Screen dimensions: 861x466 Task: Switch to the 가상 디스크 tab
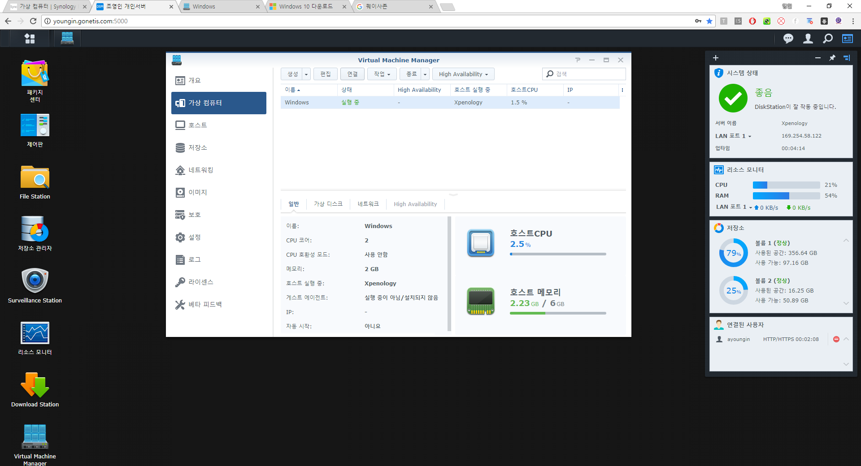(328, 204)
